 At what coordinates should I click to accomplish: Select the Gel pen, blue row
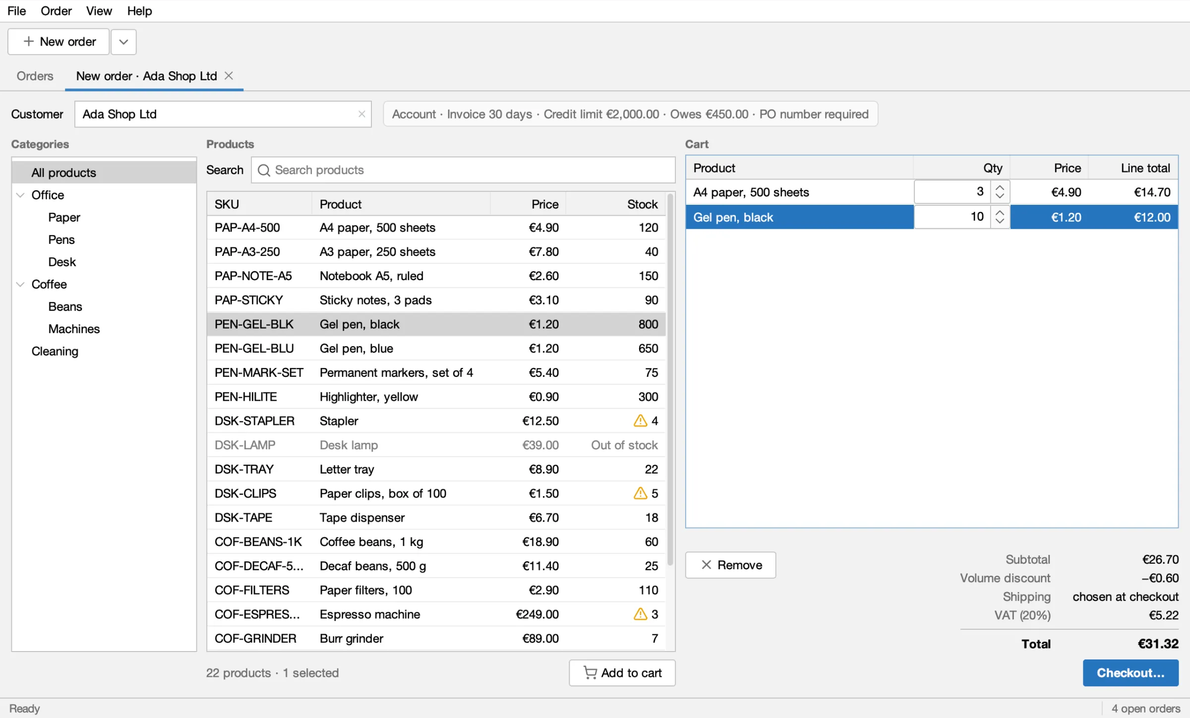pyautogui.click(x=436, y=348)
